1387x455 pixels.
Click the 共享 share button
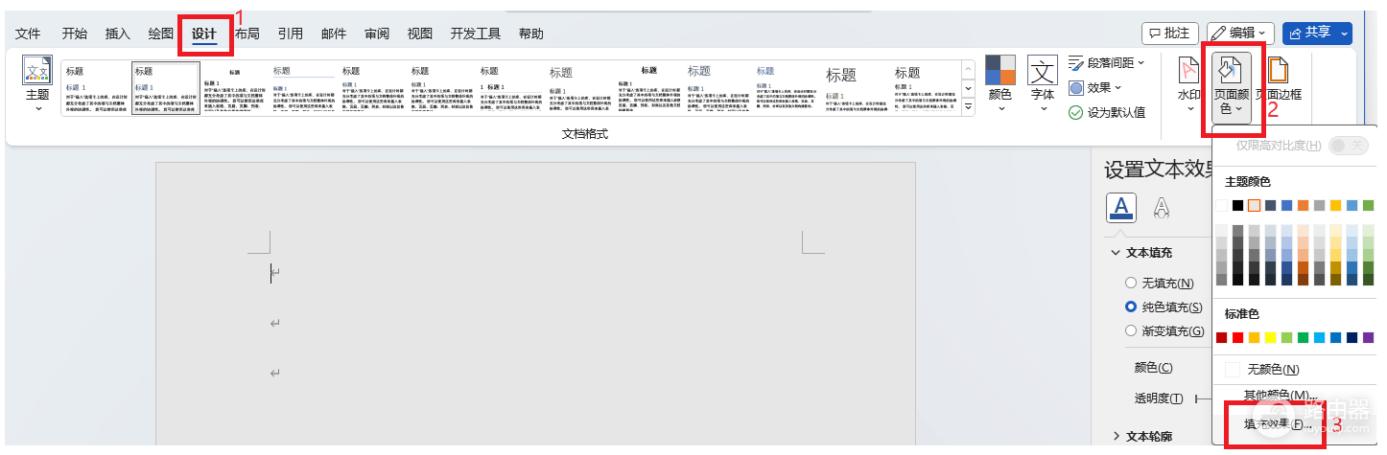[x=1310, y=34]
